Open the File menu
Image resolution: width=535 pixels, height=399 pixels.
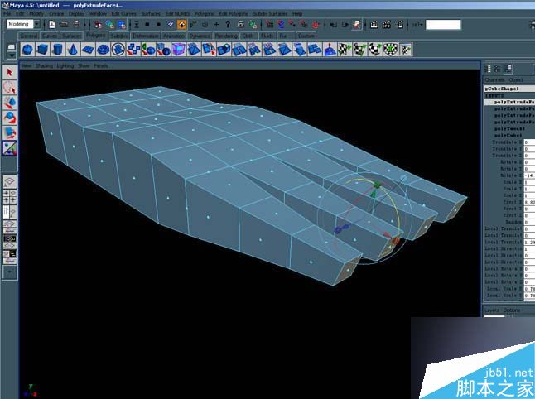7,13
